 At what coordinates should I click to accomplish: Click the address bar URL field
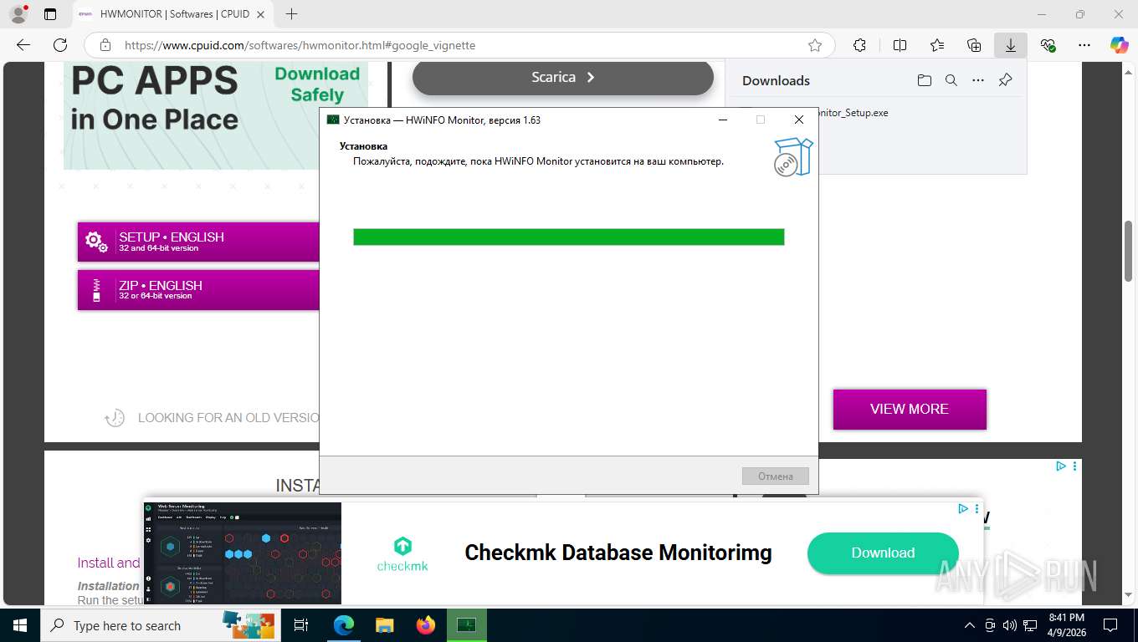pyautogui.click(x=460, y=45)
